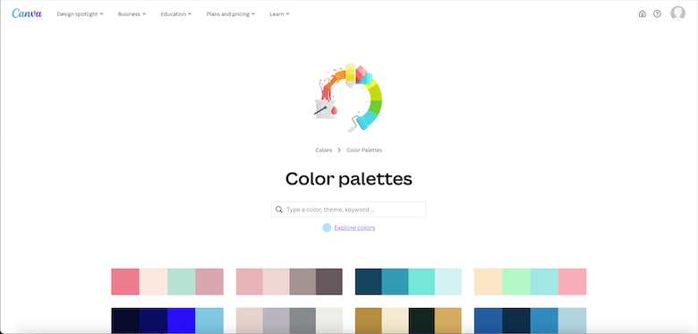The height and width of the screenshot is (334, 698).
Task: Pick the sky blue swatch beside electric blue
Action: 209,321
